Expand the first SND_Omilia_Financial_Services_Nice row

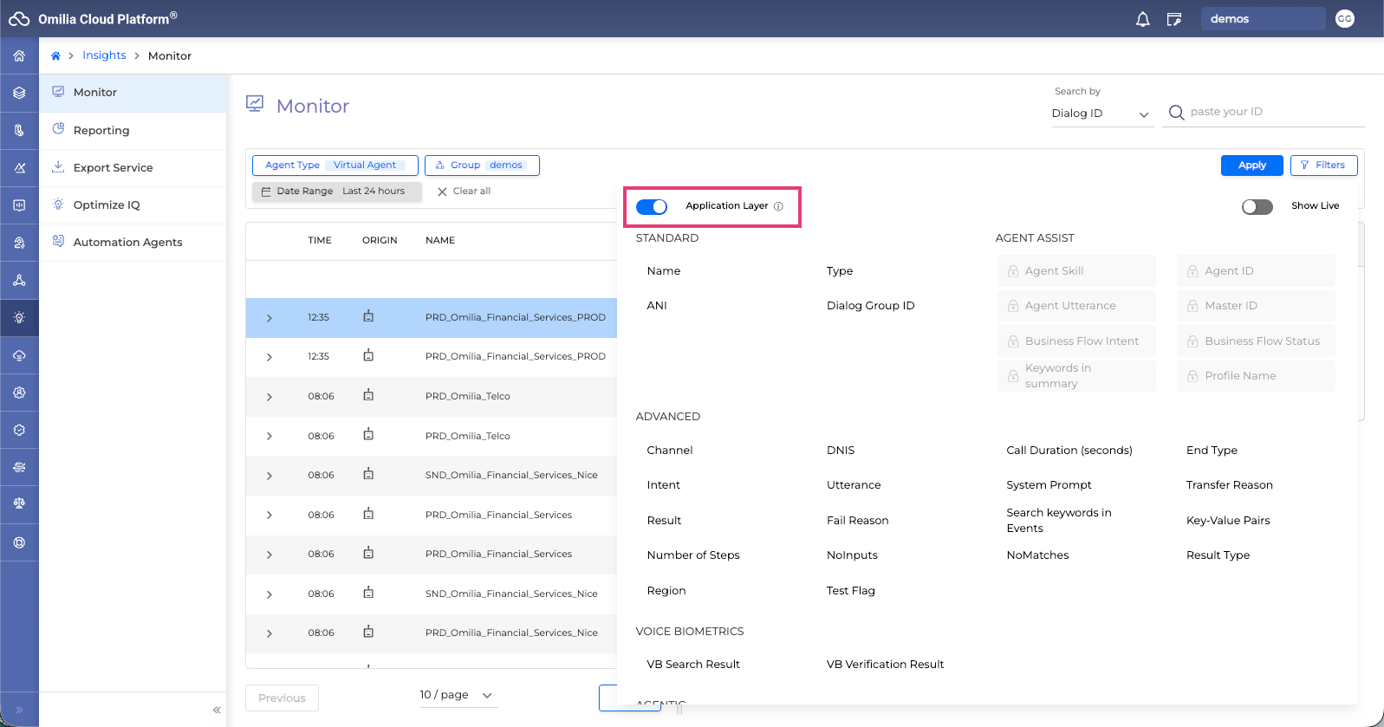(270, 476)
